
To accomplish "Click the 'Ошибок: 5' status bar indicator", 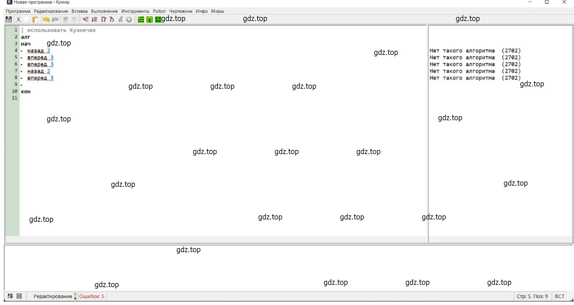I will pos(92,296).
